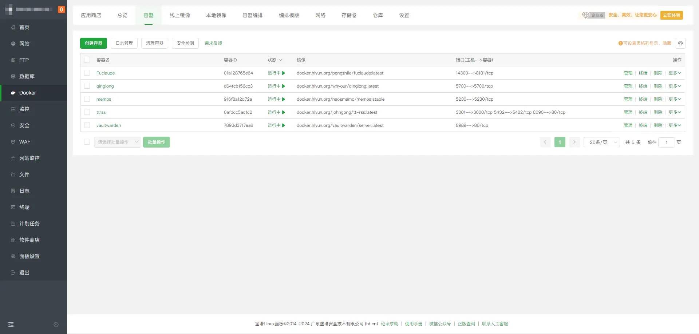Image resolution: width=699 pixels, height=334 pixels.
Task: Toggle the select-all checkbox in table header
Action: point(87,60)
